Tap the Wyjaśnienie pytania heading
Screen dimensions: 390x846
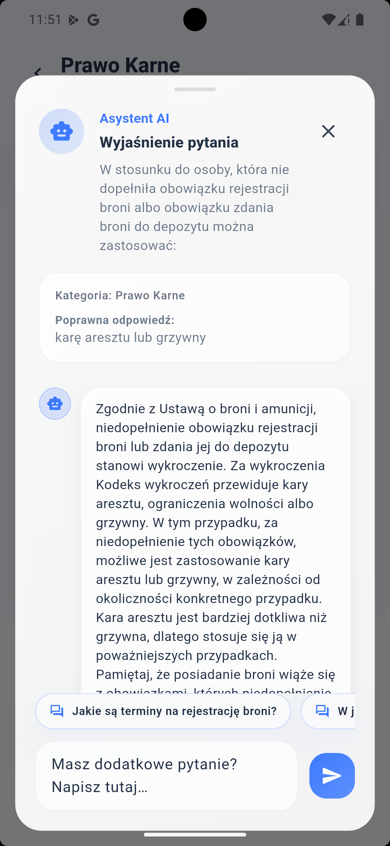point(169,142)
